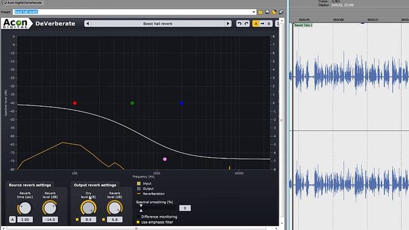Open the Boost hall reverb preset selector
This screenshot has height=230, width=409.
(x=158, y=24)
